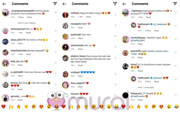The height and width of the screenshot is (120, 180).
Task: Like the comment by iamtrisyarizal
Action: (55, 31)
